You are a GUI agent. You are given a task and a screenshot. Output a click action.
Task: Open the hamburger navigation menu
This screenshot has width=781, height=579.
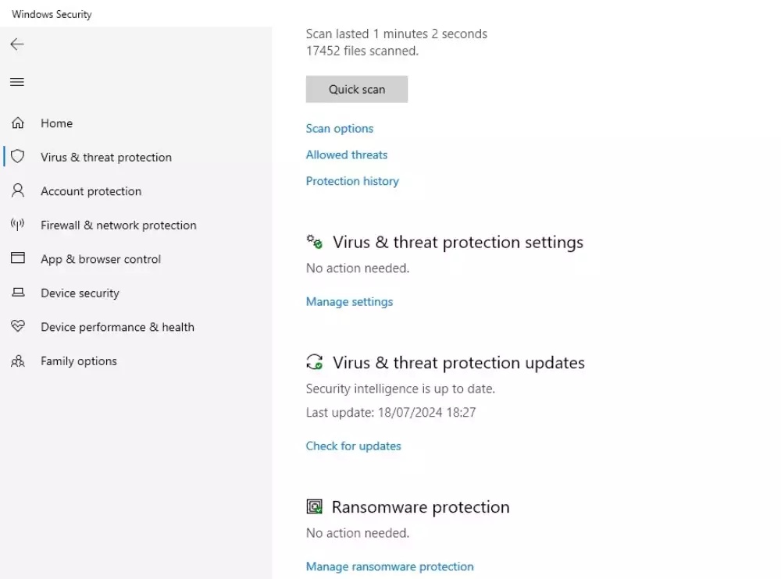17,82
